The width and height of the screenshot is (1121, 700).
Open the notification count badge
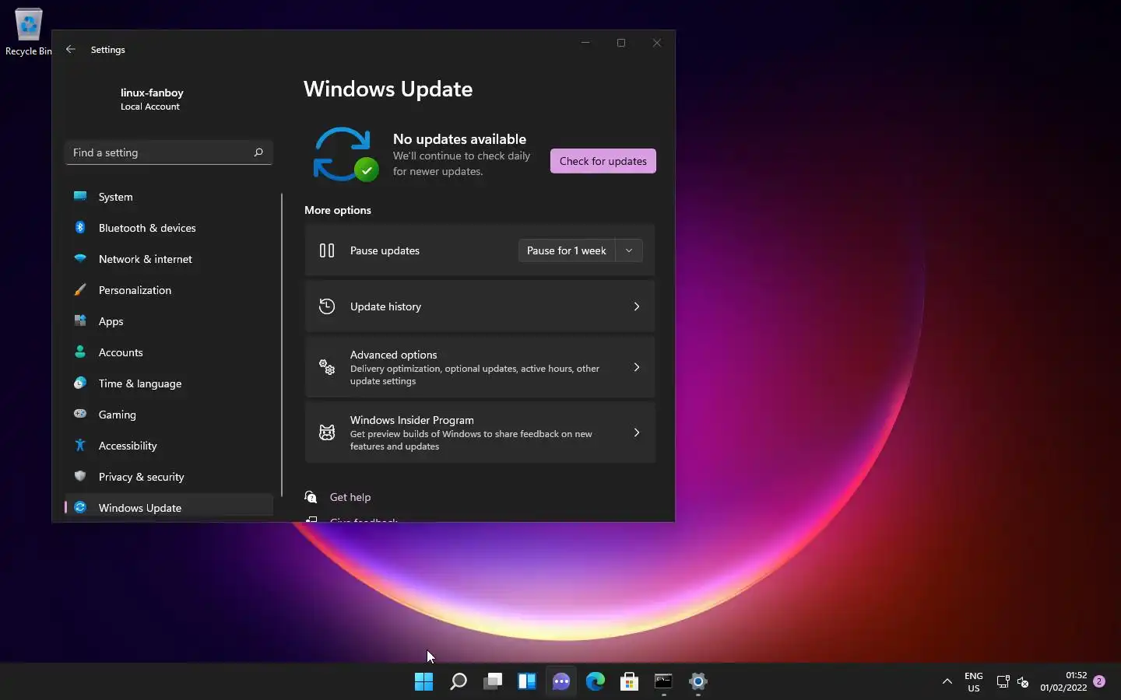pos(1099,681)
